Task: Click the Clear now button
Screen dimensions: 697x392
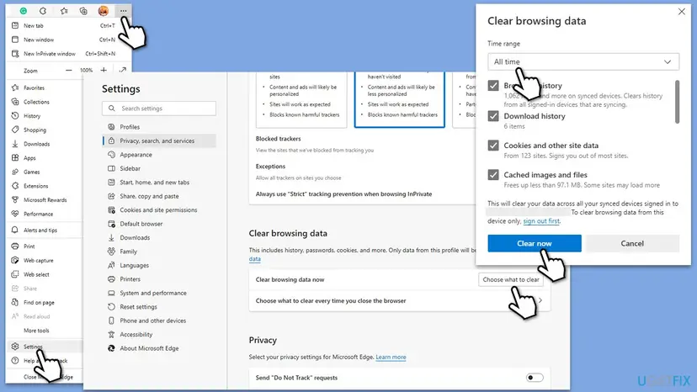Action: point(535,243)
